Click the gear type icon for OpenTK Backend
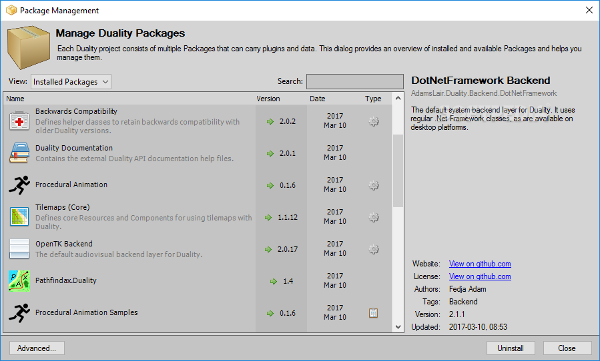Image resolution: width=600 pixels, height=361 pixels. point(374,250)
